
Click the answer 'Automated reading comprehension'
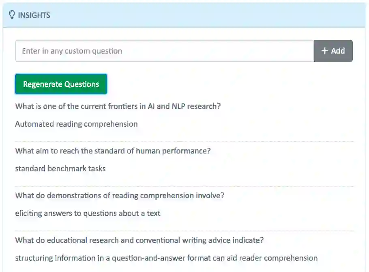tap(76, 124)
